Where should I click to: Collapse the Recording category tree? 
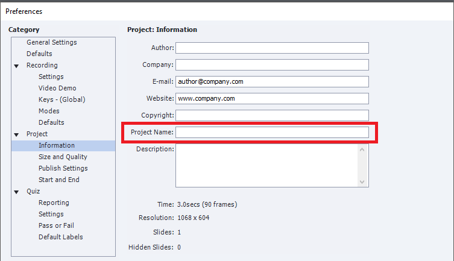pos(16,66)
